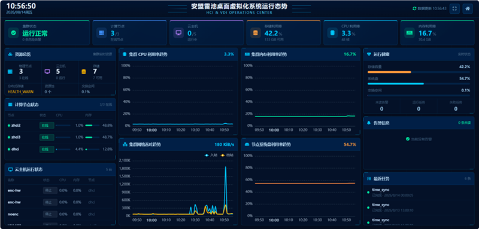Click the green cluster status checkmark icon
479x229 pixels.
(x=13, y=33)
